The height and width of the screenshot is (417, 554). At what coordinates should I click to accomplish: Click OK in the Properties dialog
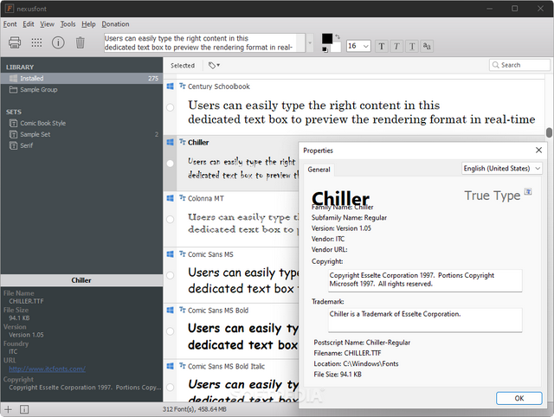tap(519, 398)
